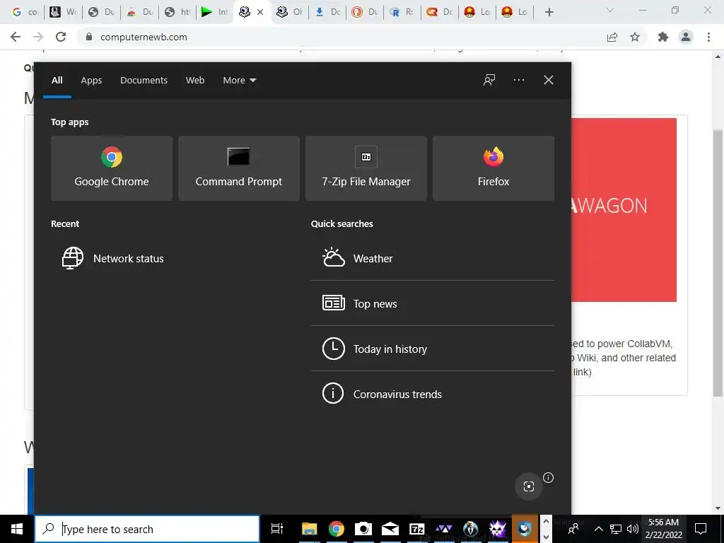Launch Firefox from Top apps
This screenshot has width=724, height=543.
493,168
